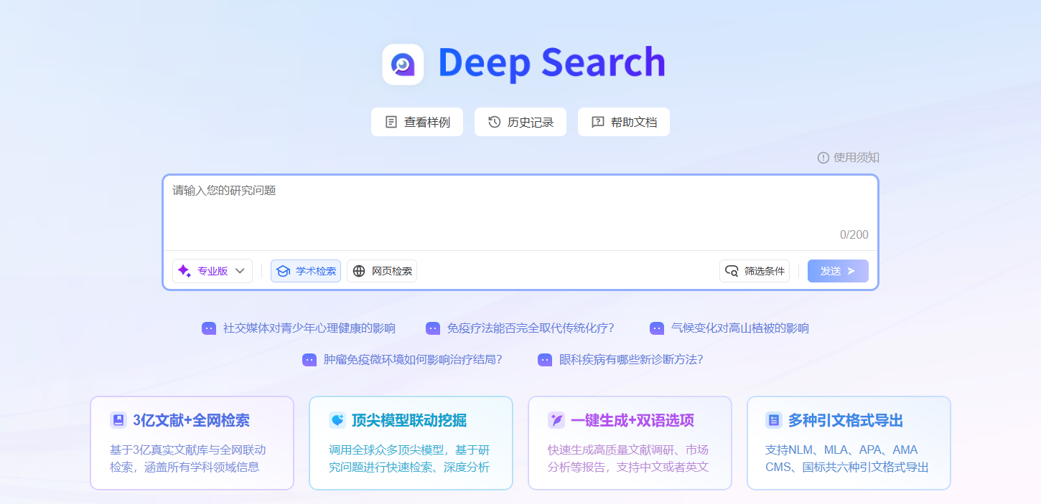Click the Deep Search title text
1041x504 pixels.
point(551,62)
